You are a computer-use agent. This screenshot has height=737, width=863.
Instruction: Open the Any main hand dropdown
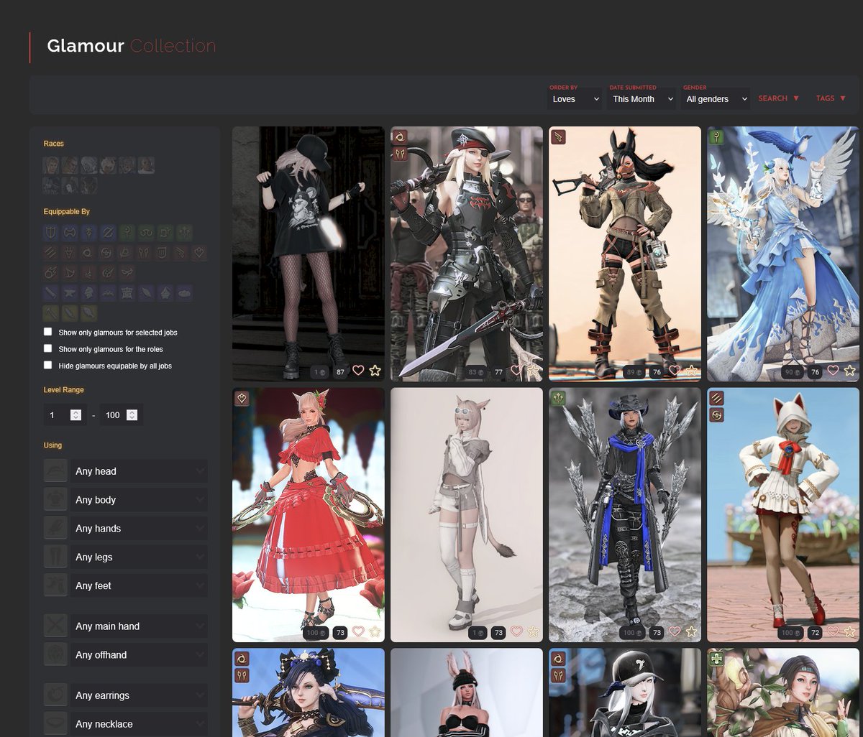[140, 626]
